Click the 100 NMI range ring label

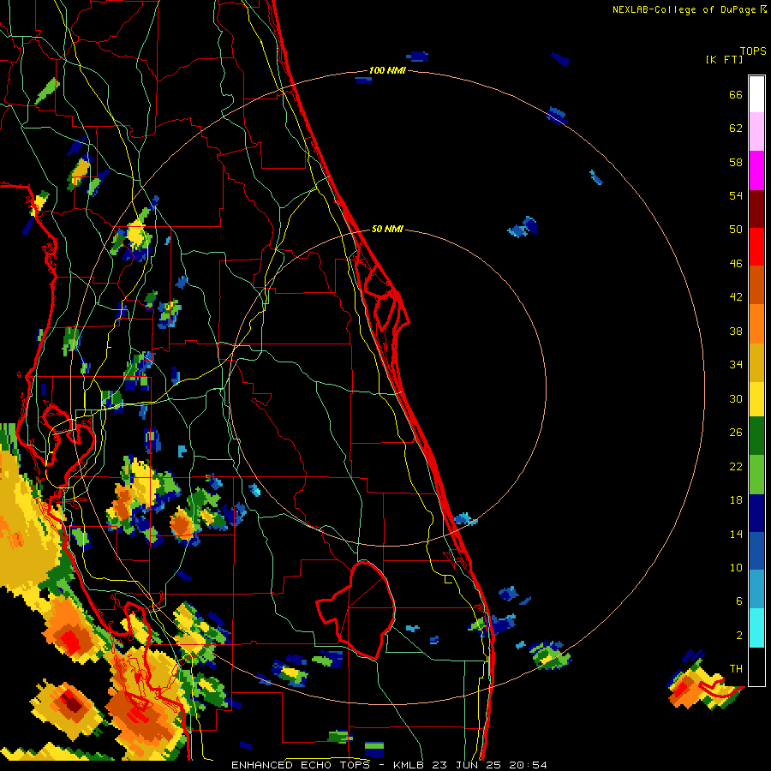[387, 71]
